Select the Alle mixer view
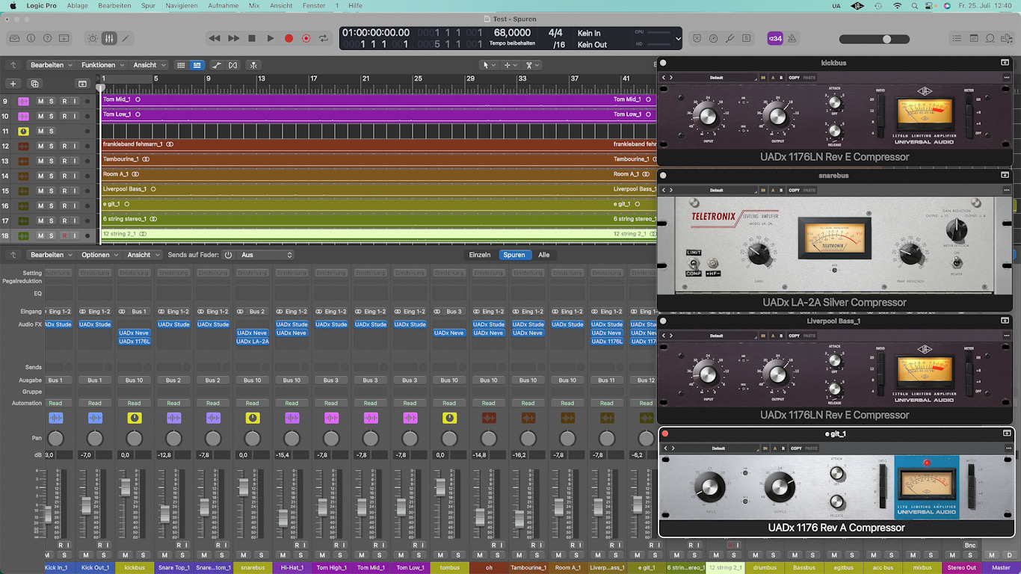 (x=544, y=255)
